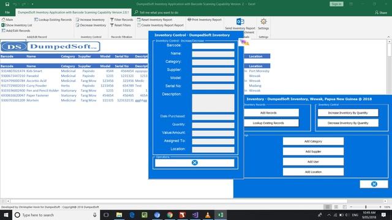Choose Decrease Inventory in ribbon

[x=91, y=25]
